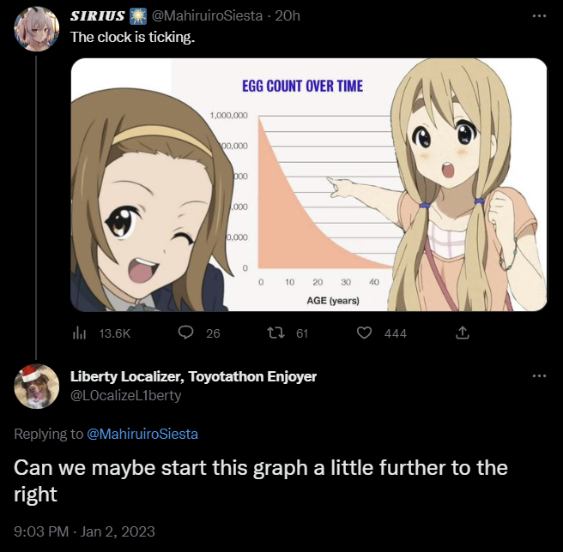The width and height of the screenshot is (563, 552).
Task: Click Liberty Localizer, Toyotathon Enjoyer name
Action: [193, 376]
